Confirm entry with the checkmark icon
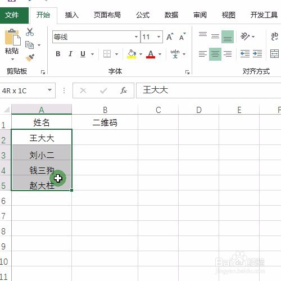This screenshot has width=281, height=281. (103, 90)
